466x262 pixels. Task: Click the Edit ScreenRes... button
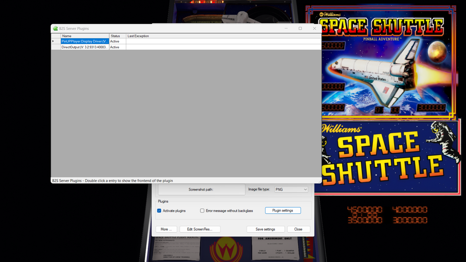(200, 229)
